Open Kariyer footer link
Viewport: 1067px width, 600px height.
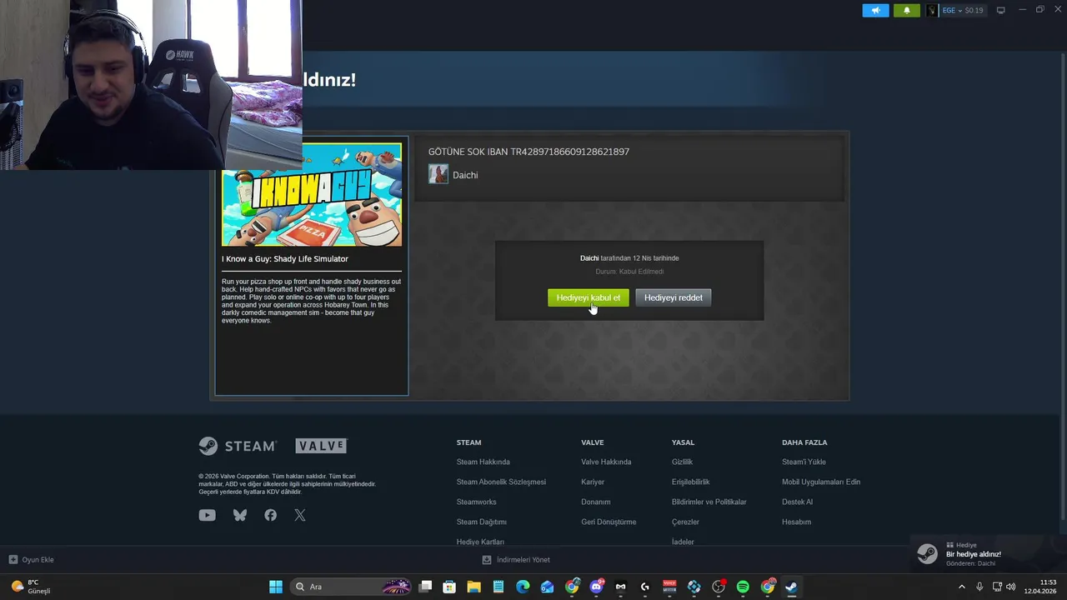point(593,482)
